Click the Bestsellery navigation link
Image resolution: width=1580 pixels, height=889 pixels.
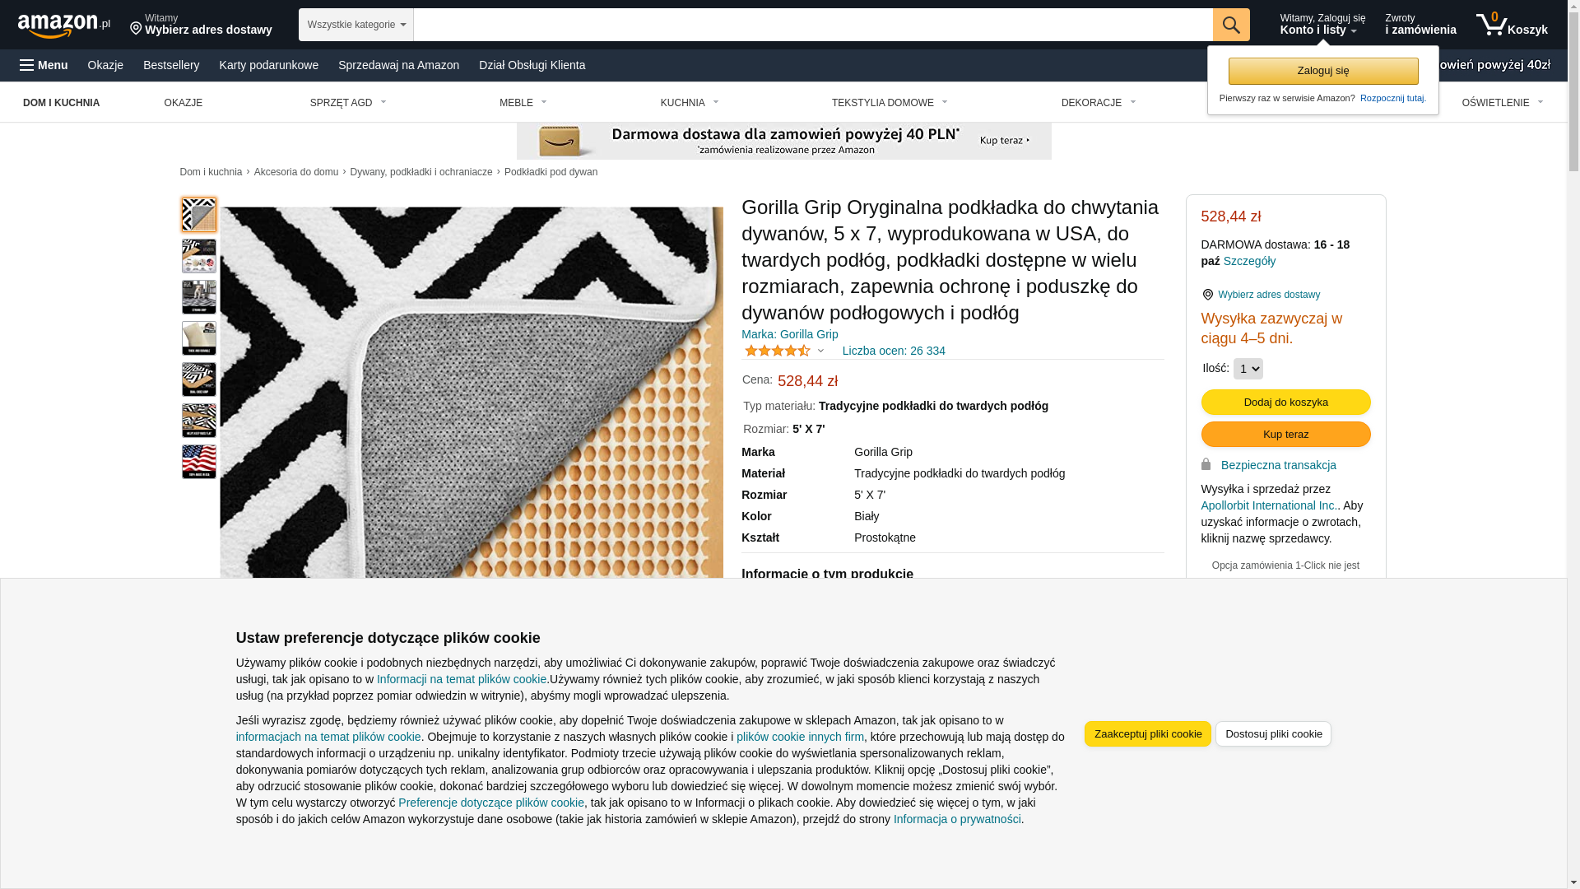(x=171, y=65)
